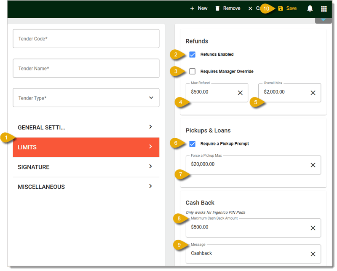This screenshot has height=271, width=337.
Task: Click the New button label
Action: 203,8
